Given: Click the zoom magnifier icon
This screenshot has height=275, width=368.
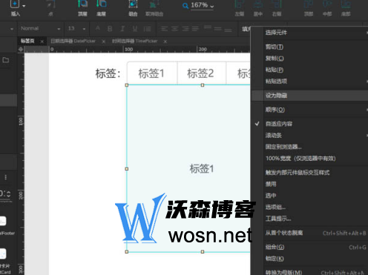Looking at the screenshot, I should click(x=185, y=5).
